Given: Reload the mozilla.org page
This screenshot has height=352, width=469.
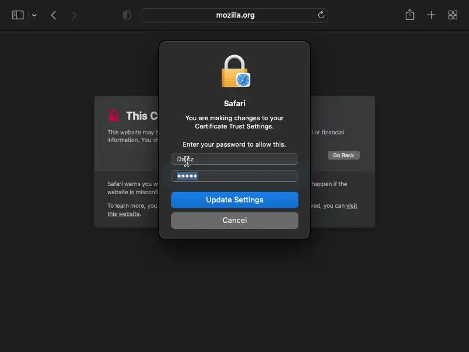Looking at the screenshot, I should pyautogui.click(x=321, y=15).
